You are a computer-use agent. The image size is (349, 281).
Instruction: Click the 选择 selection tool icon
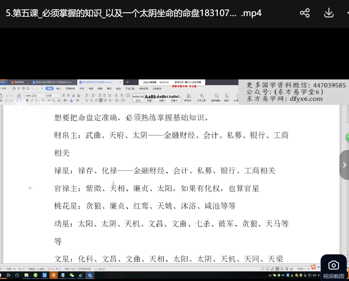(226, 98)
